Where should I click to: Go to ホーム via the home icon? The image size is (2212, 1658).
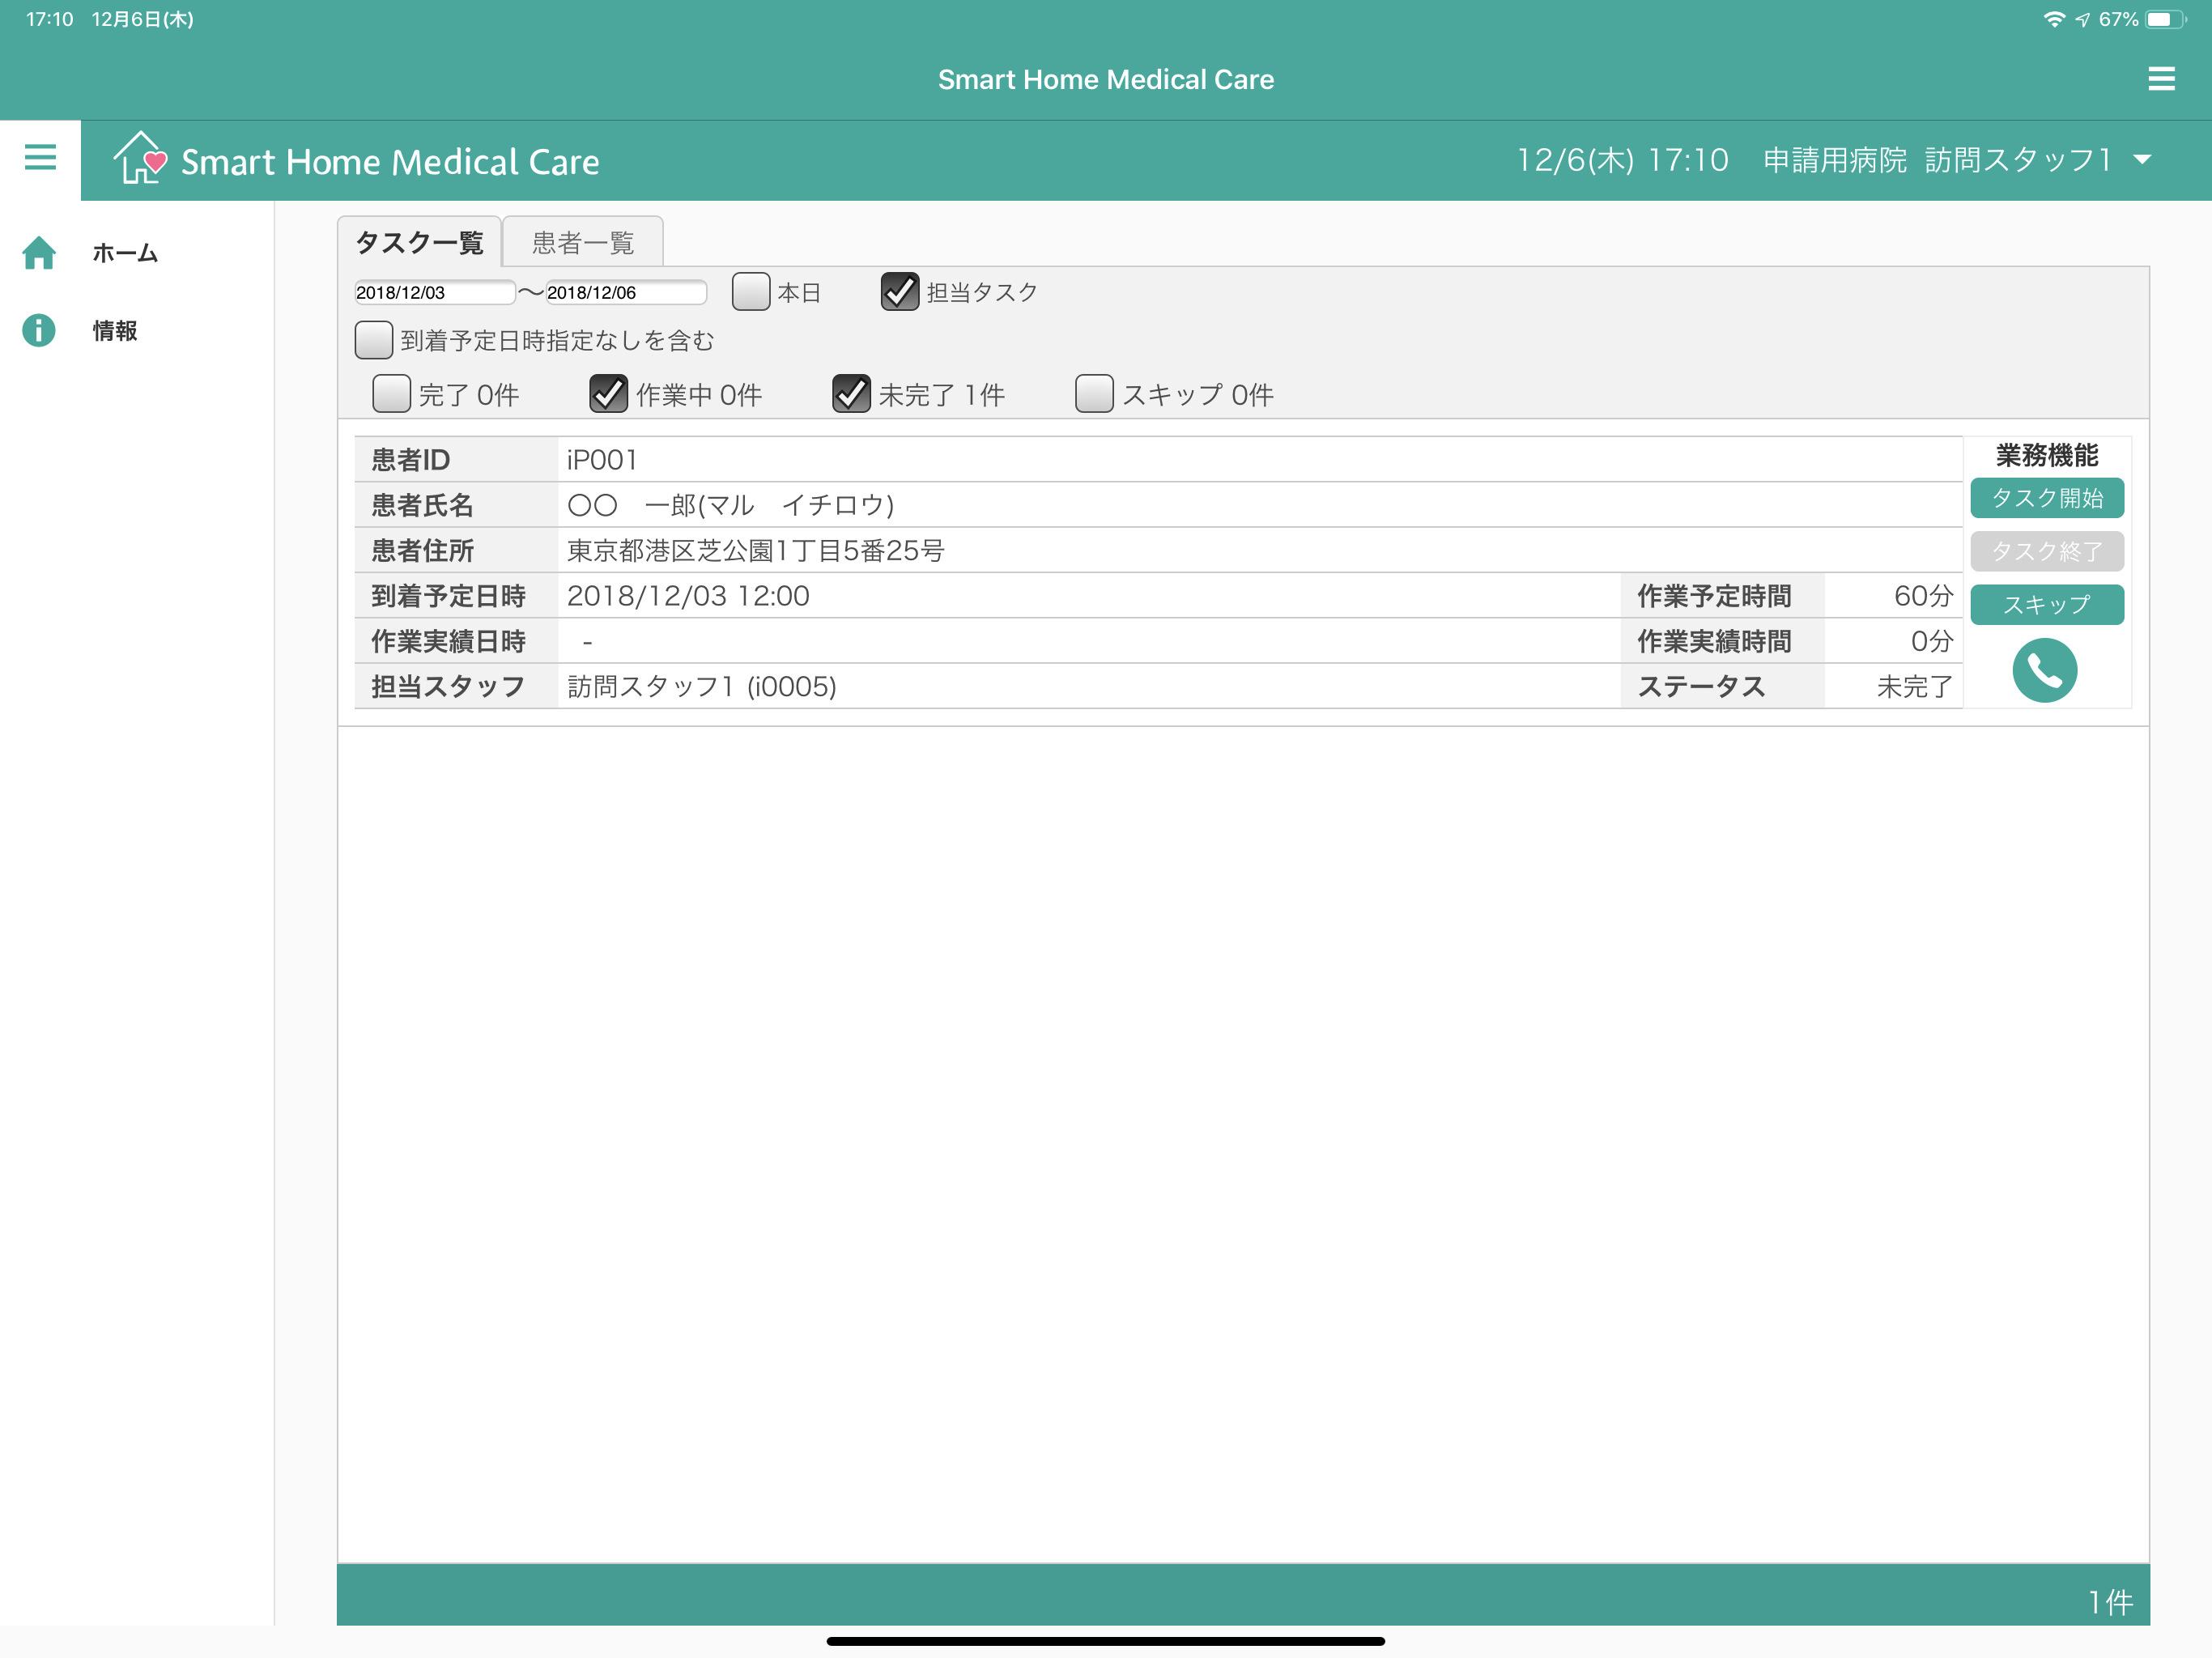pos(40,253)
